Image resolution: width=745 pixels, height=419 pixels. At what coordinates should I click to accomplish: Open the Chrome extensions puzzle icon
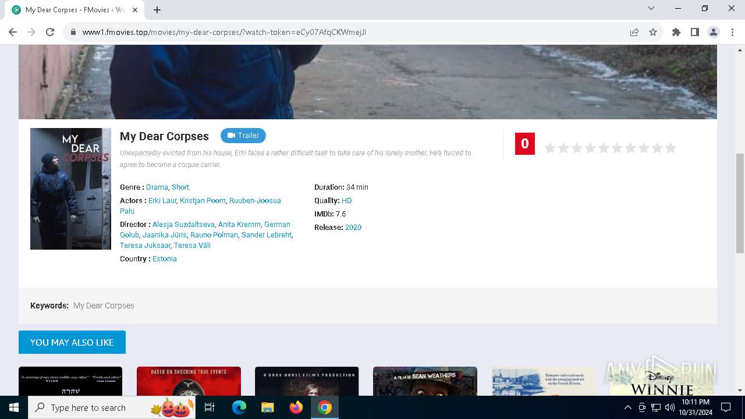click(x=676, y=32)
